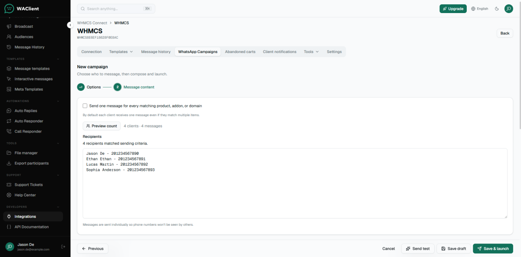Collapse the Automations sidebar section
Screen dimensions: 521x257
(x=58, y=101)
